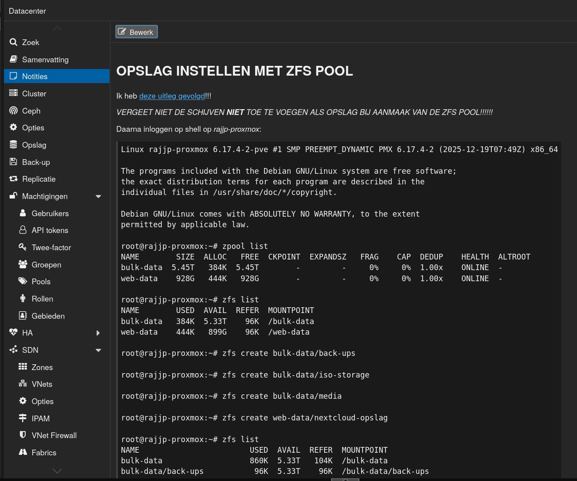Click the Gebruikers user icon

tap(23, 213)
